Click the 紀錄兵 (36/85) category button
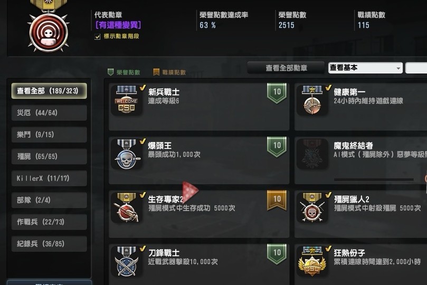427x285 pixels. [49, 244]
